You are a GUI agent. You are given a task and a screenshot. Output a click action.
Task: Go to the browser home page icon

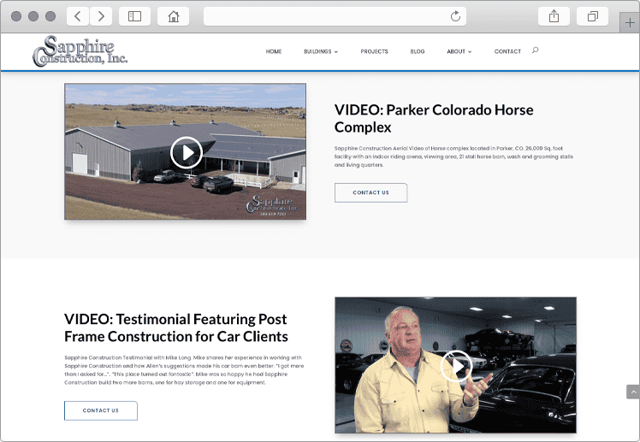coord(174,16)
